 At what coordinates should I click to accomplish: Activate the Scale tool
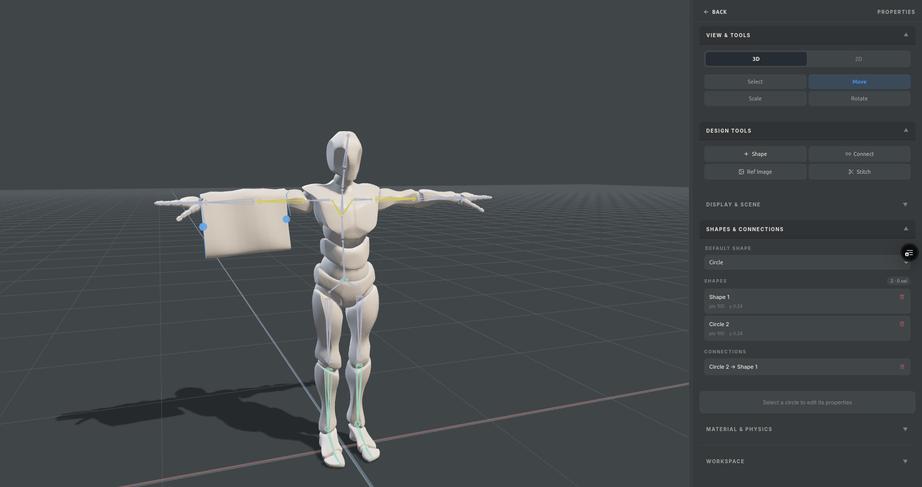pyautogui.click(x=755, y=98)
